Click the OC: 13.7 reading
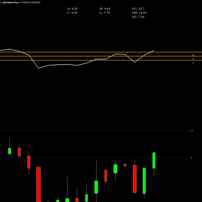This screenshot has width=202, height=202. click(138, 9)
